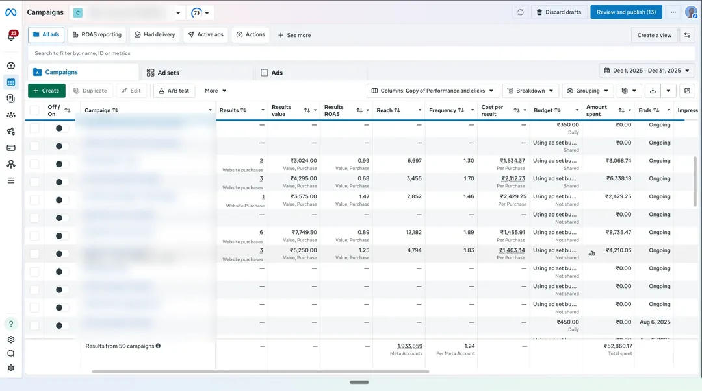The image size is (702, 391).
Task: Click See more views link
Action: [x=294, y=35]
